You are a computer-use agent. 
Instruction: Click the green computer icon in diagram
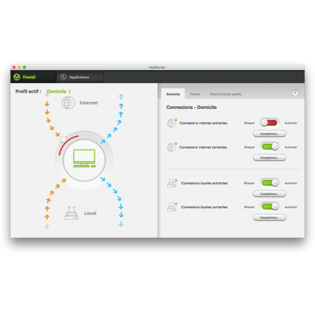[84, 158]
